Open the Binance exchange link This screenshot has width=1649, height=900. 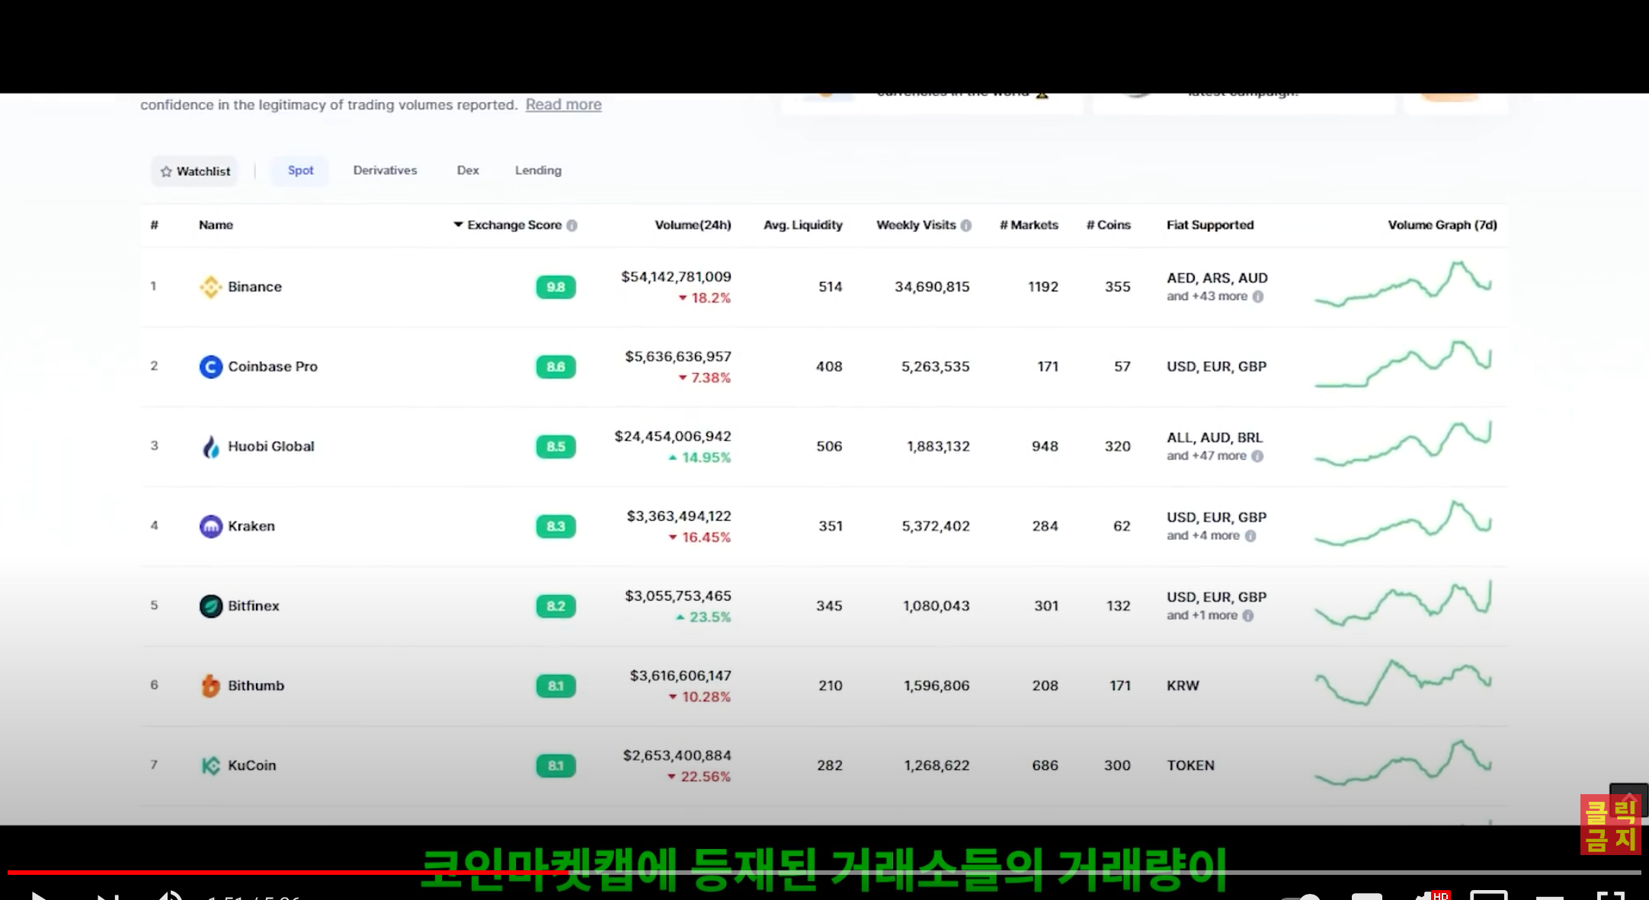click(x=255, y=287)
